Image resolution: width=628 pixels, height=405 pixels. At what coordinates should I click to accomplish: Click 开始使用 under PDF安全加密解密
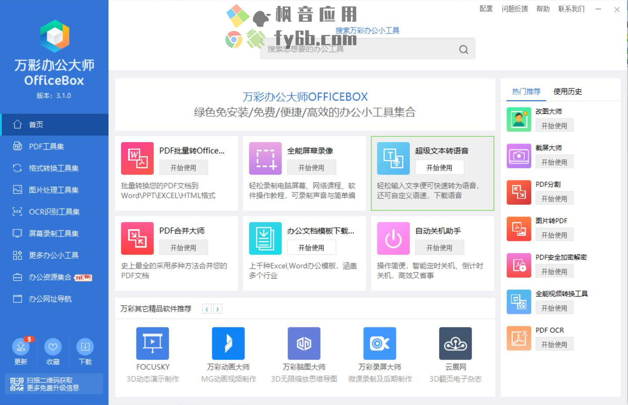[x=554, y=272]
